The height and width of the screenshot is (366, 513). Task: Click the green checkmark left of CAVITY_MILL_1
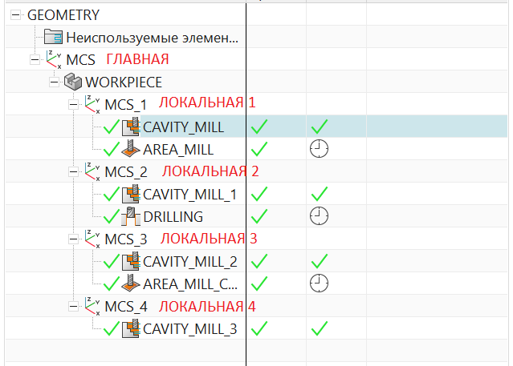(112, 194)
